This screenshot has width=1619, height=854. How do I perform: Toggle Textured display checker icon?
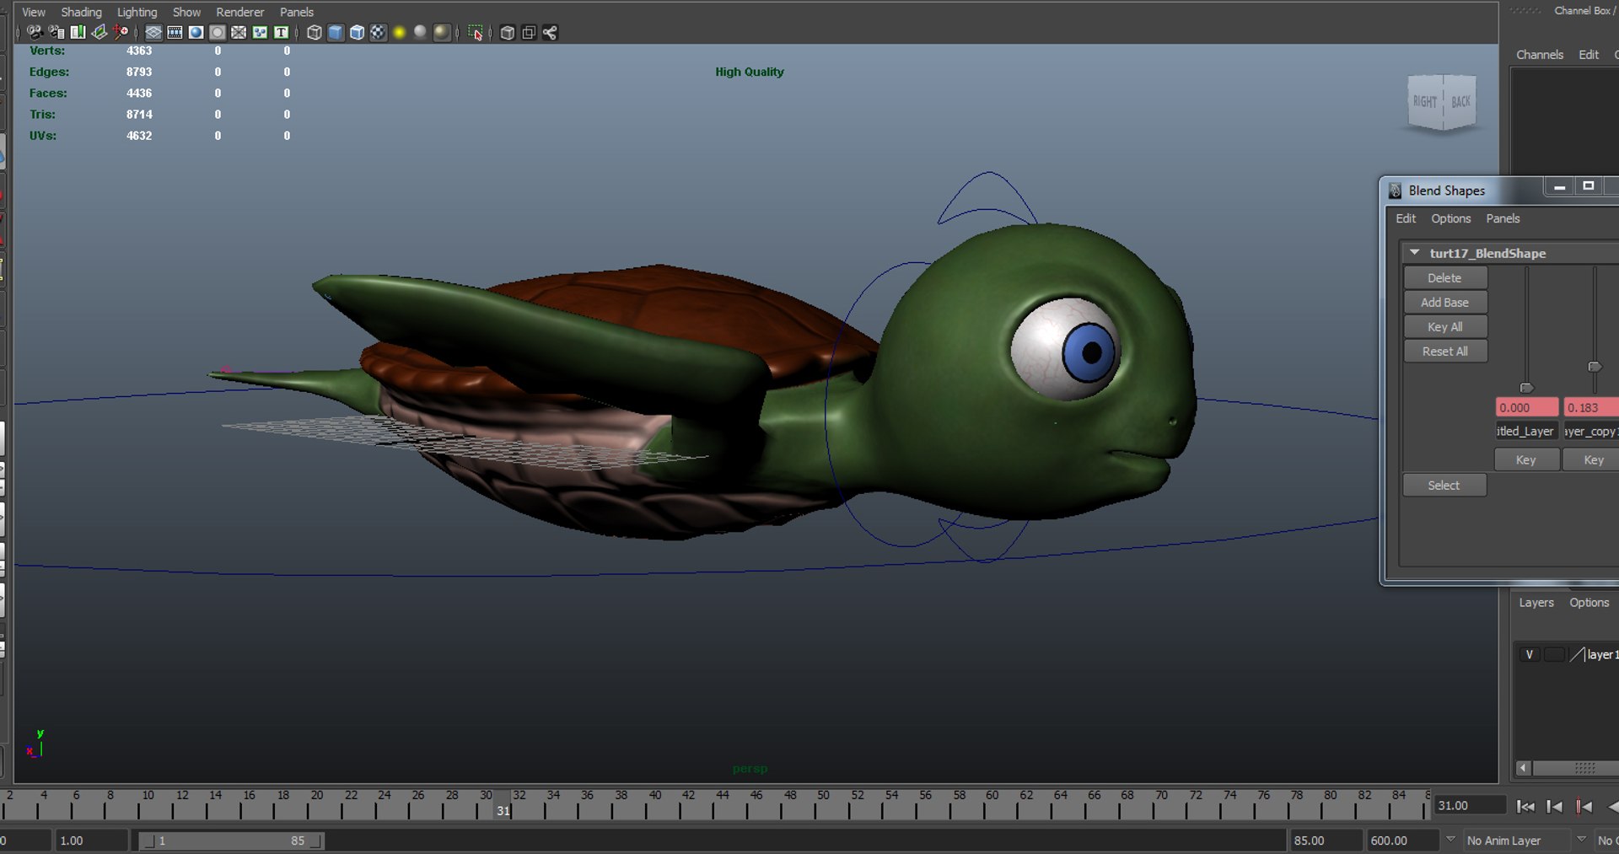point(378,32)
